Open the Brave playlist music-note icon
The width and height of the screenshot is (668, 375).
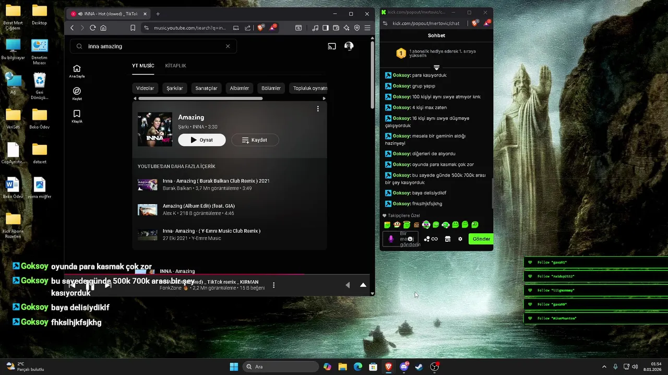click(315, 28)
